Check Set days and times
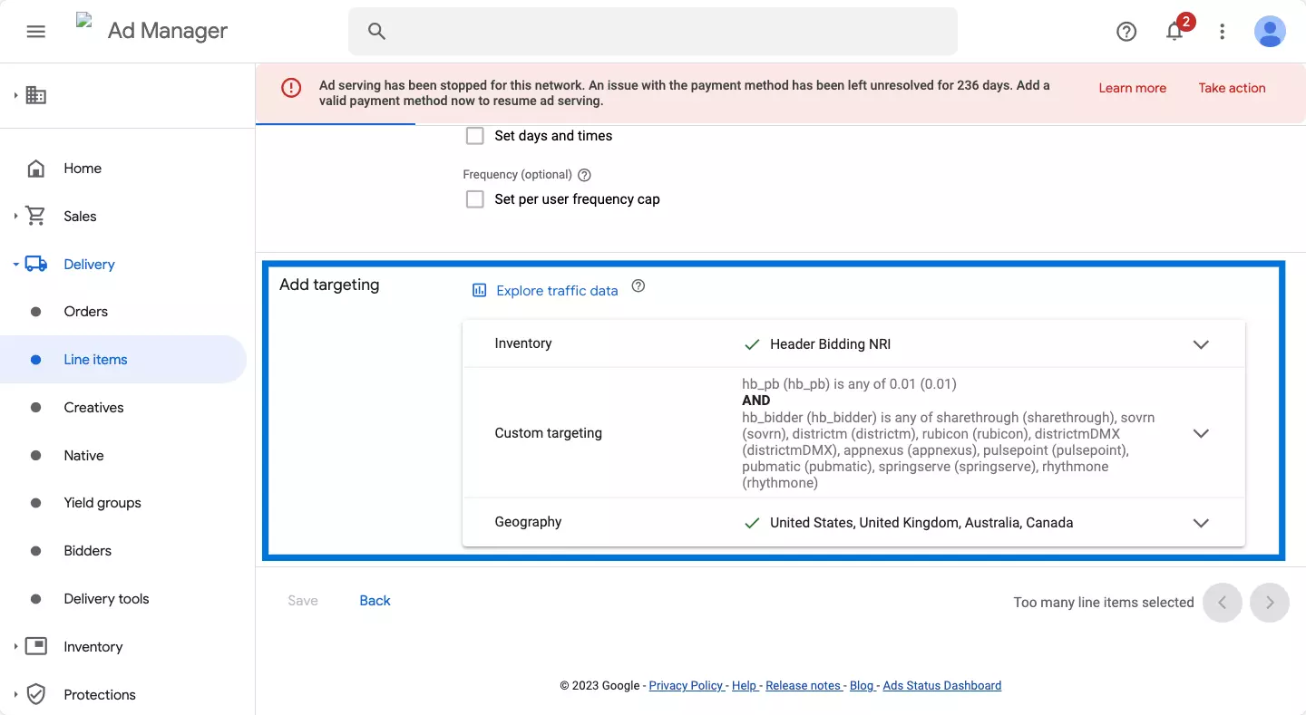Image resolution: width=1306 pixels, height=715 pixels. point(475,136)
